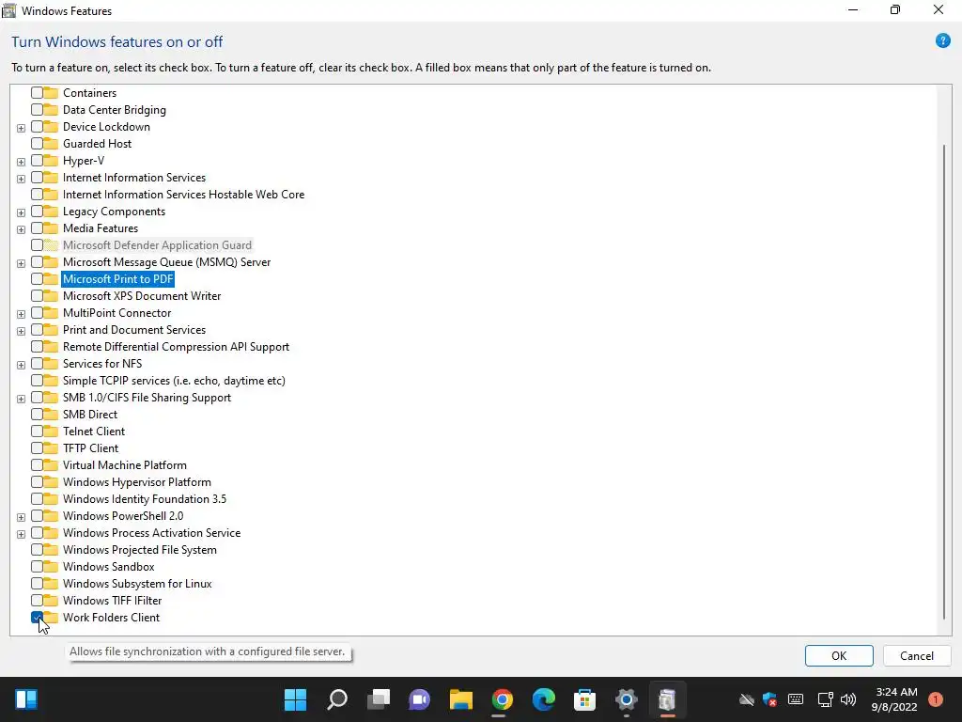
Task: Click the Telnet Client folder icon
Action: (51, 431)
